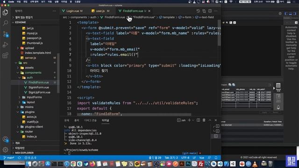Screen dimensions: 299x168
Task: Open the Code menu in the menu bar
Action: pos(11,2)
